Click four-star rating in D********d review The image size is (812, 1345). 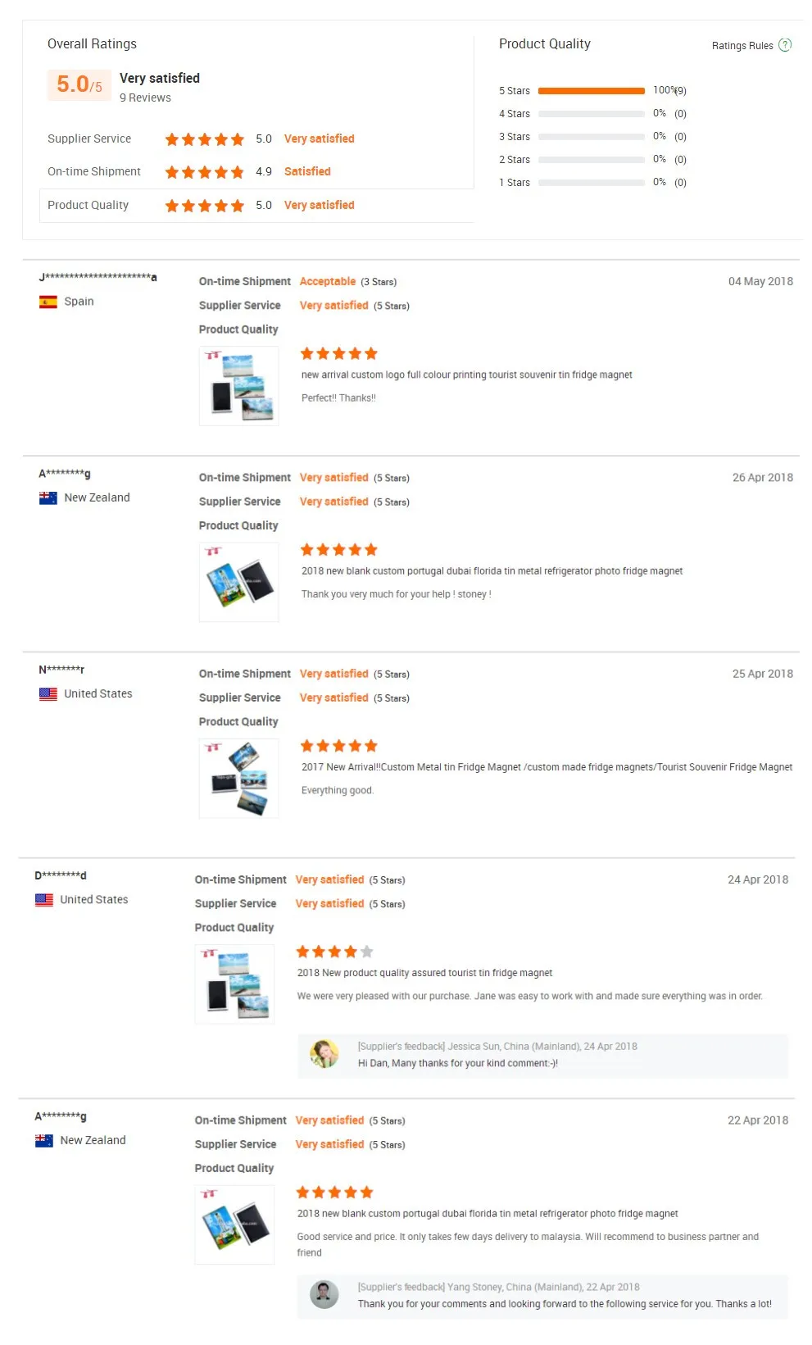coord(334,952)
